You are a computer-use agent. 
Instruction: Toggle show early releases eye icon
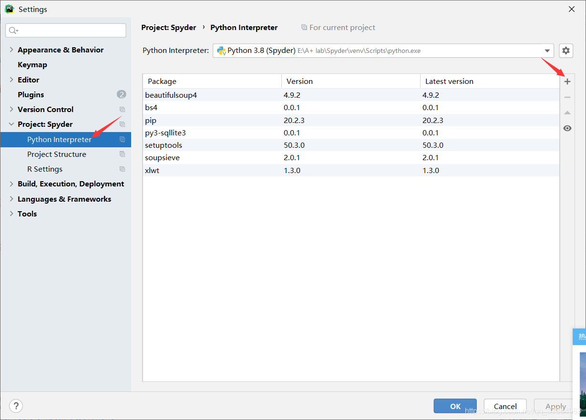(x=567, y=128)
